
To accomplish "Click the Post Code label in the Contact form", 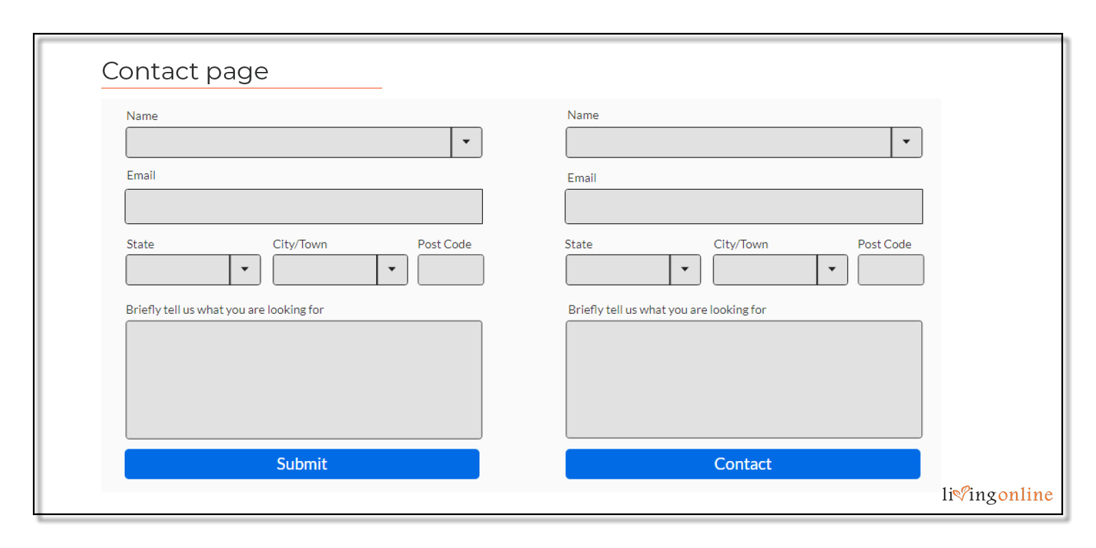I will pos(884,244).
